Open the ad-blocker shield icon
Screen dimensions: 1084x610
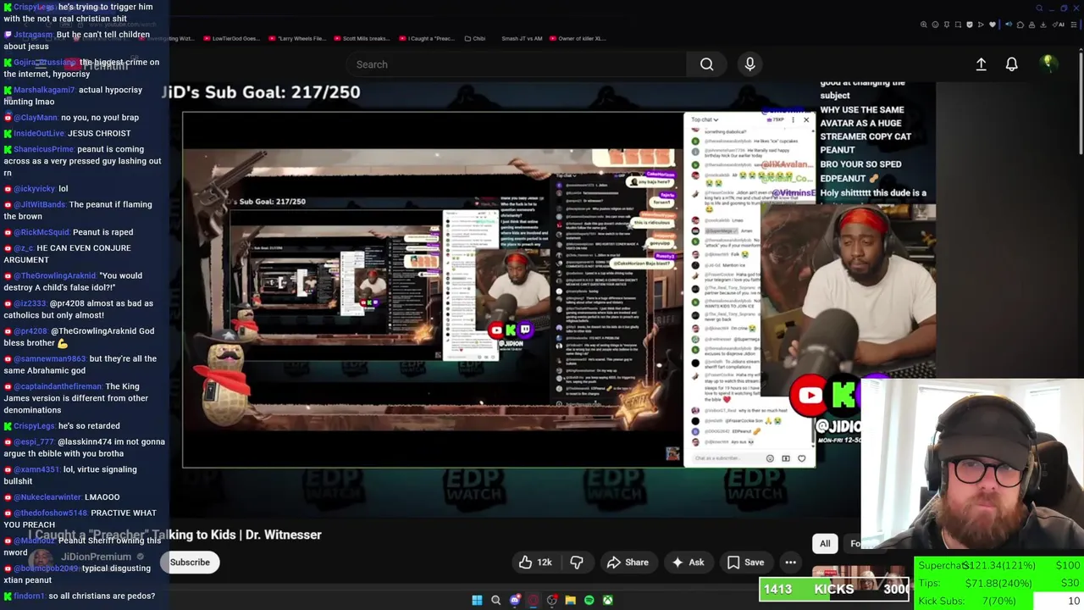click(970, 25)
